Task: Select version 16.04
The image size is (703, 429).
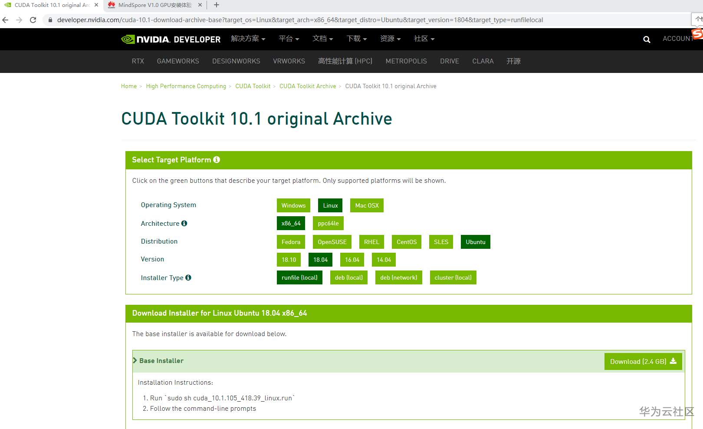Action: (352, 260)
